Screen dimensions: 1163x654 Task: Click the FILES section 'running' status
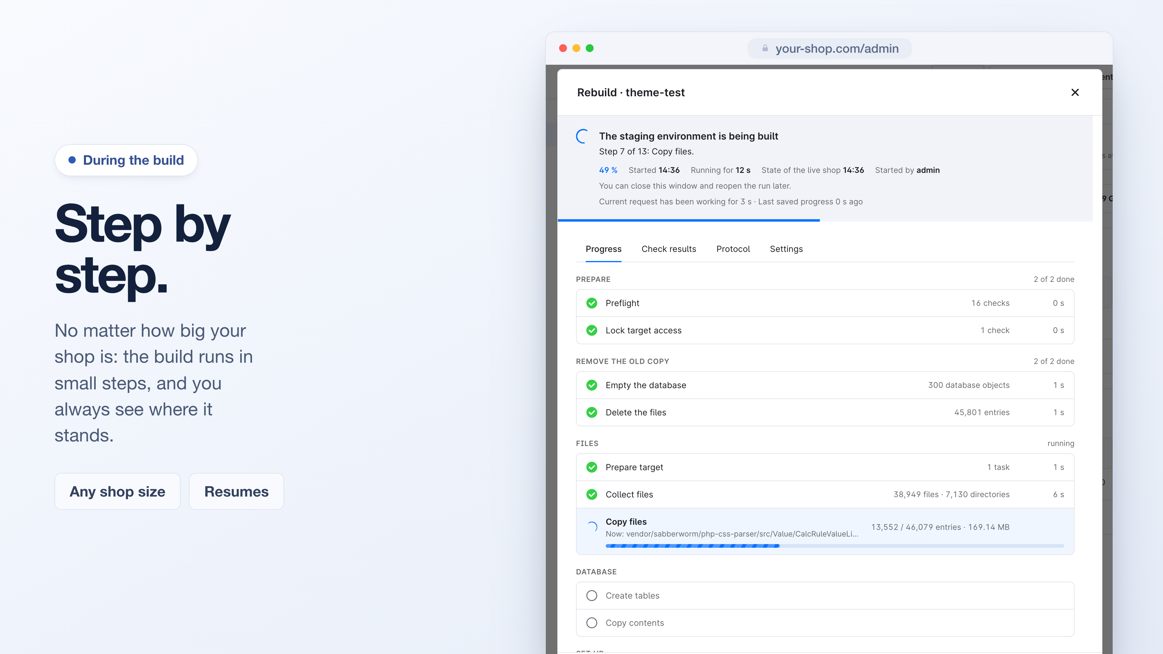1061,443
